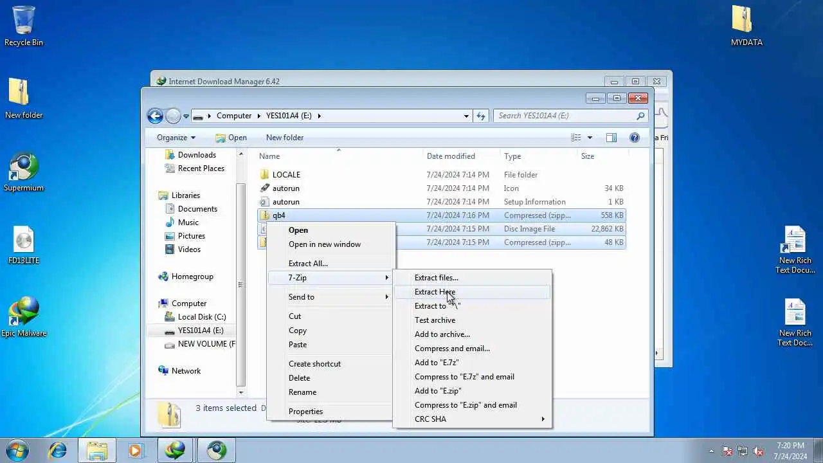Select Homegroup in navigation pane
This screenshot has height=463, width=823.
[x=186, y=277]
